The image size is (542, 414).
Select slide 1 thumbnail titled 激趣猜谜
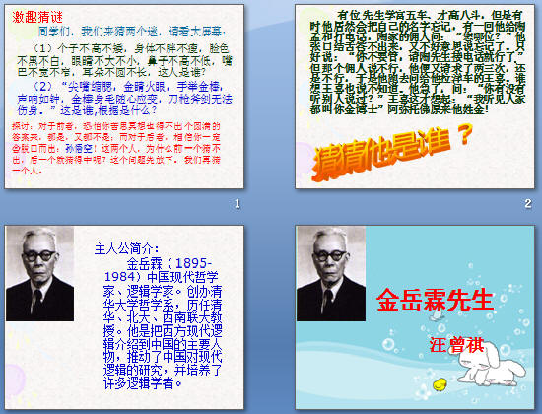tap(124, 97)
